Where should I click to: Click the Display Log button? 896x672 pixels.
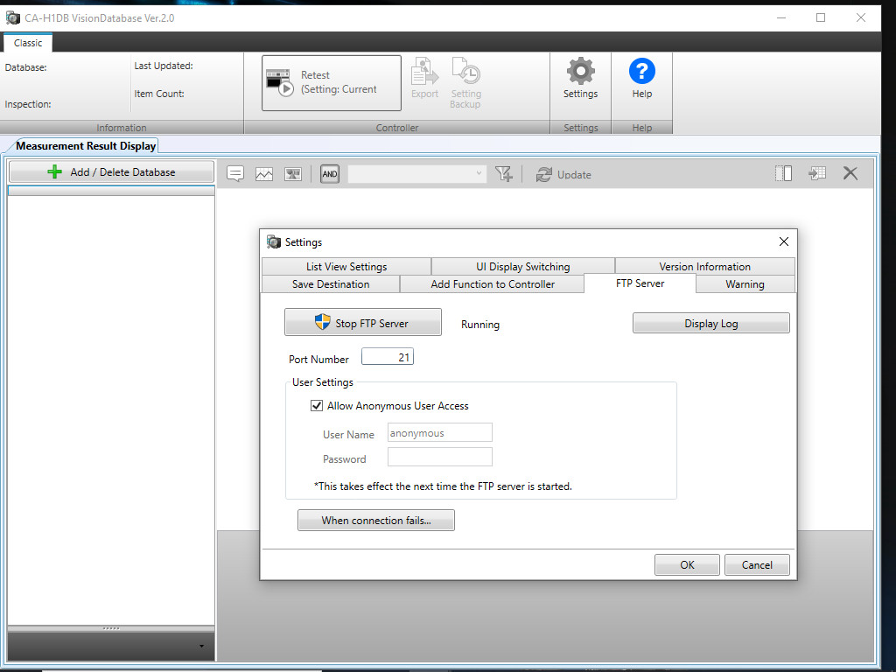point(710,323)
